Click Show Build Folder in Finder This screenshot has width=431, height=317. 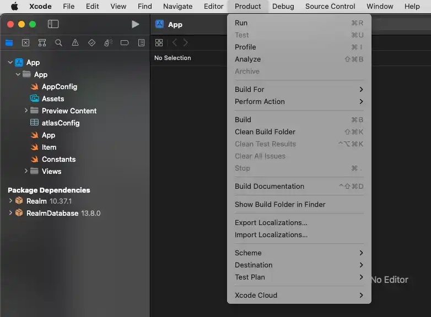tap(280, 205)
